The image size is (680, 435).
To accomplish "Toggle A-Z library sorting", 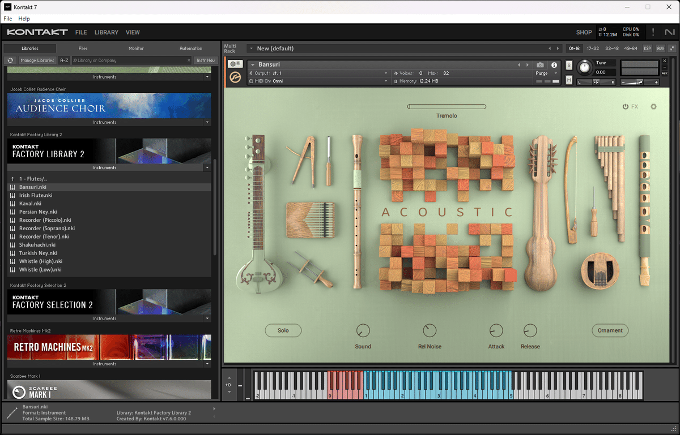I will point(64,60).
